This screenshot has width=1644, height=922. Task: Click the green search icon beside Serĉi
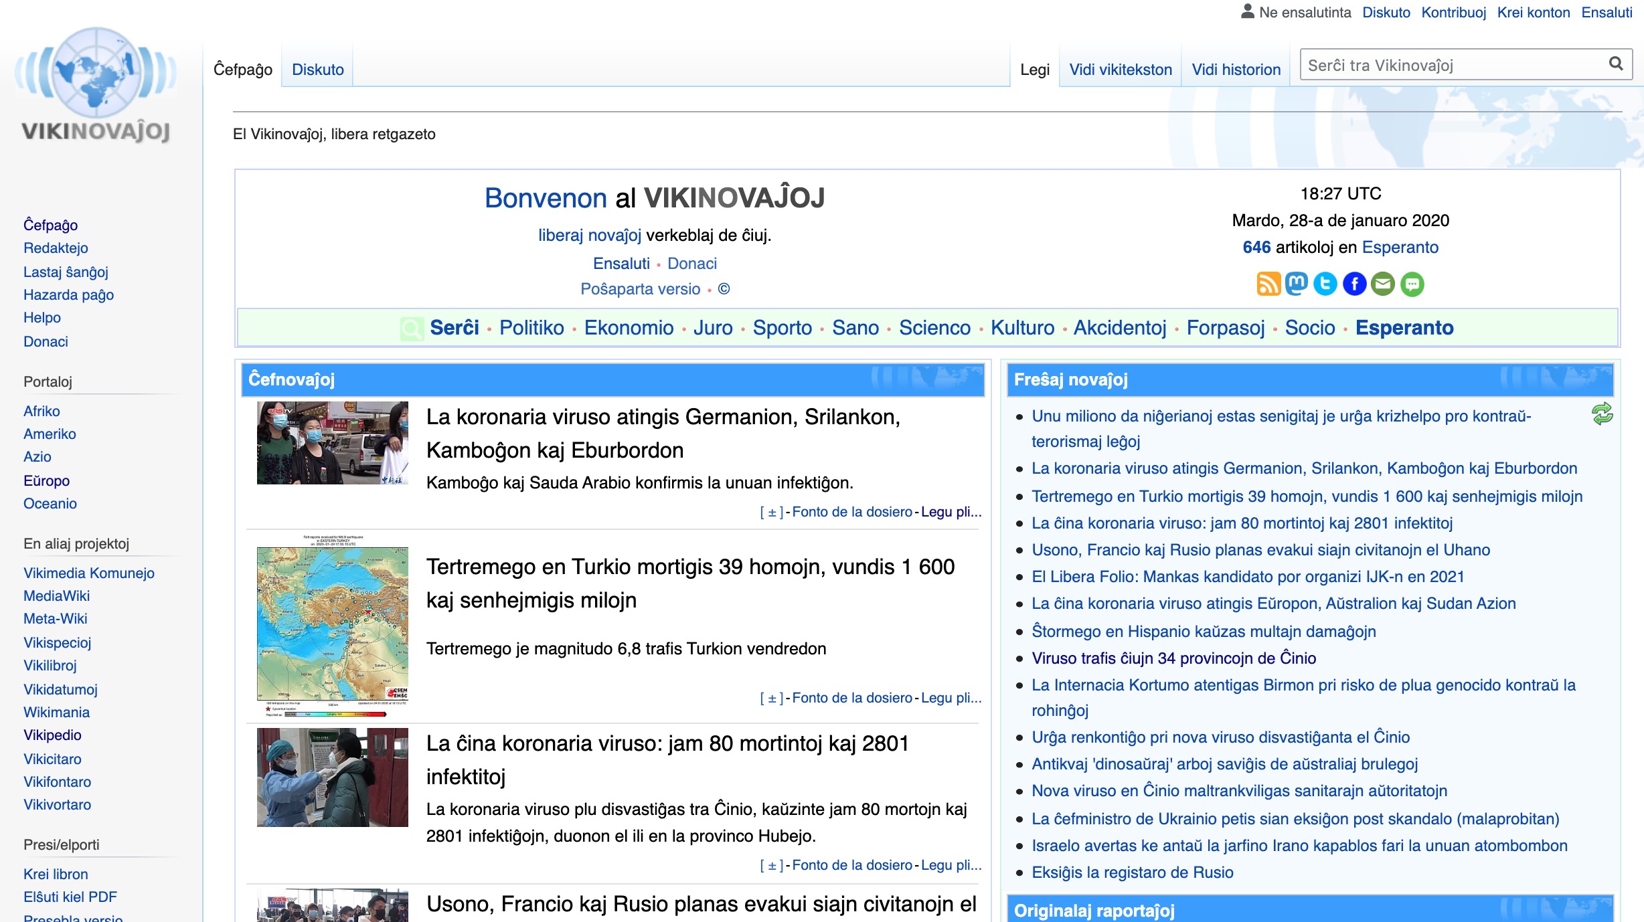(412, 329)
